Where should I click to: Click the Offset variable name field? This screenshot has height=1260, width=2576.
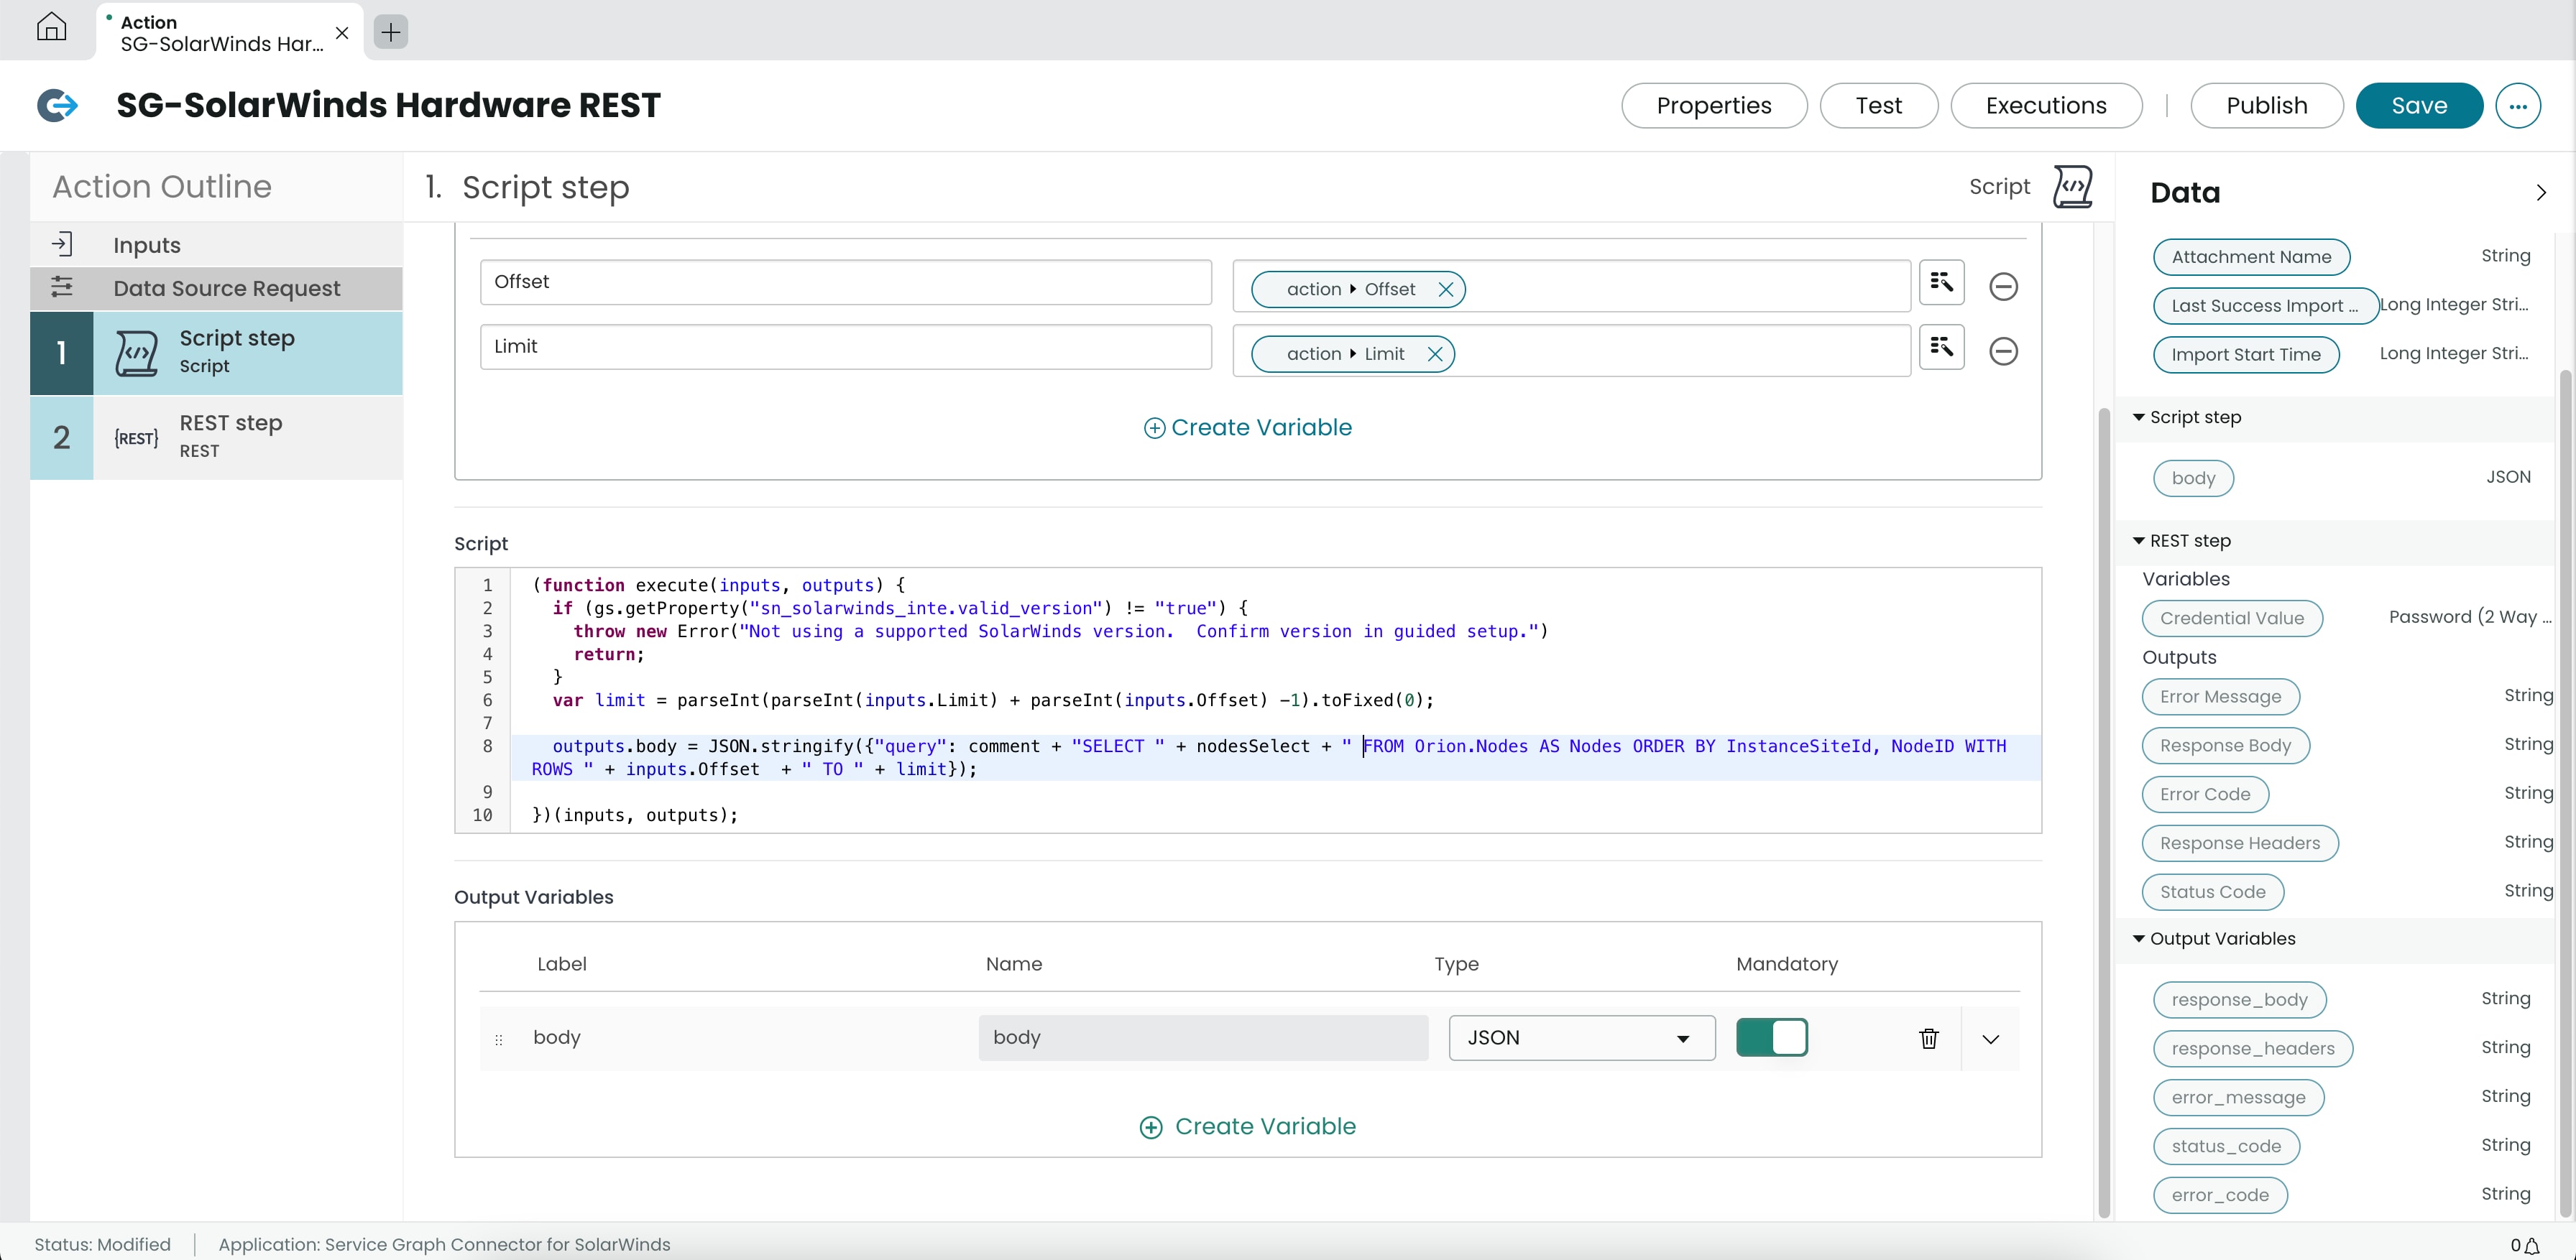tap(845, 283)
